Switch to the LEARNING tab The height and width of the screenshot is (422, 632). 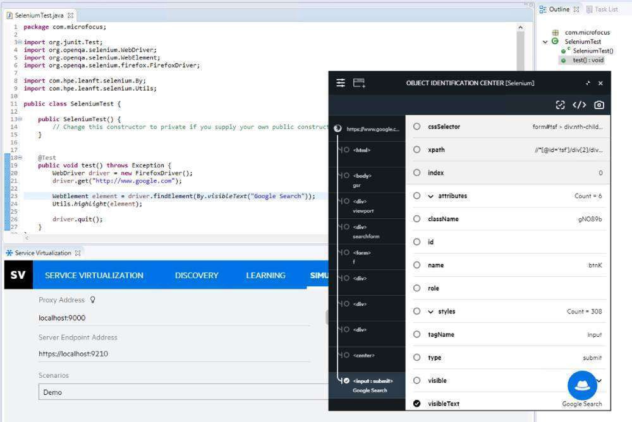coord(265,275)
